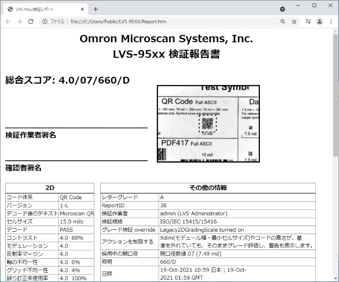The width and height of the screenshot is (339, 282).
Task: Click the その他の情報 table header
Action: pyautogui.click(x=208, y=188)
